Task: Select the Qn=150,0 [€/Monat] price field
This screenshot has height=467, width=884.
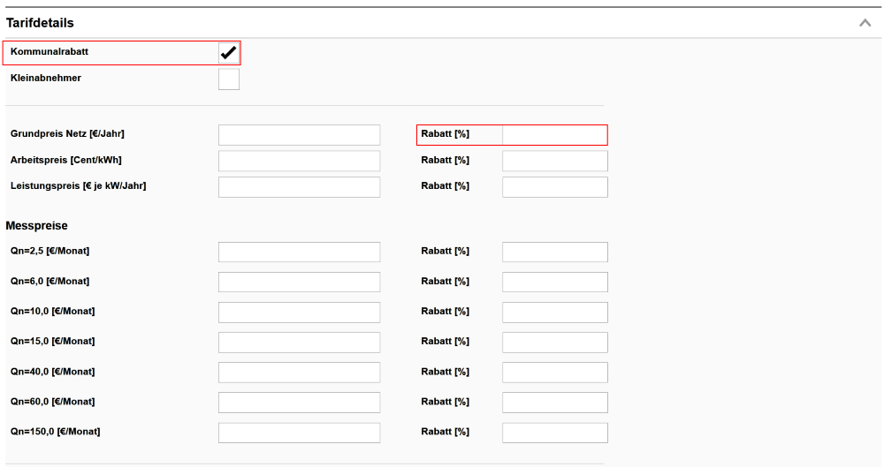Action: [299, 432]
